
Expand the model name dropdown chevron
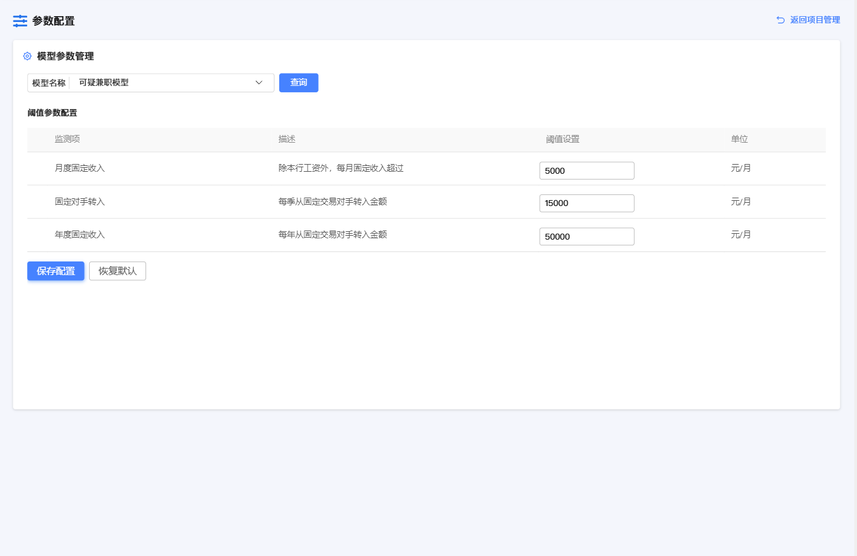(x=259, y=83)
